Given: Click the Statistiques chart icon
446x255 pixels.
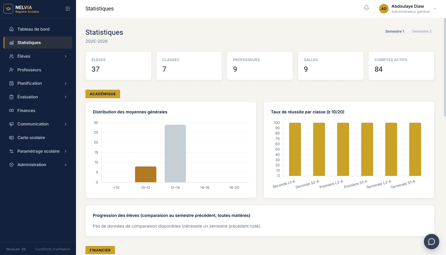Looking at the screenshot, I should click(11, 43).
